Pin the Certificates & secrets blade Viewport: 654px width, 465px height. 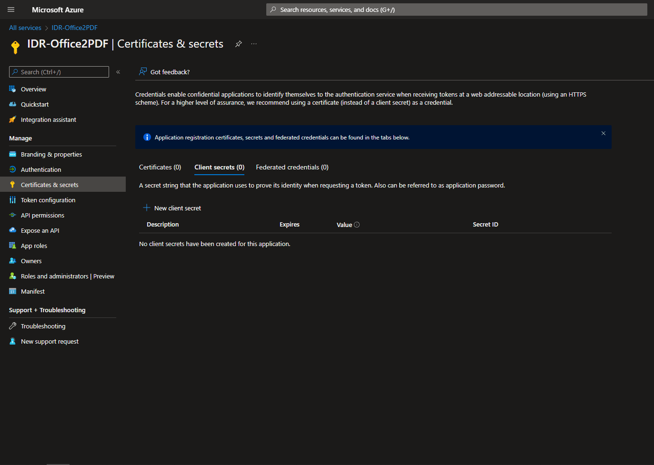pos(239,44)
